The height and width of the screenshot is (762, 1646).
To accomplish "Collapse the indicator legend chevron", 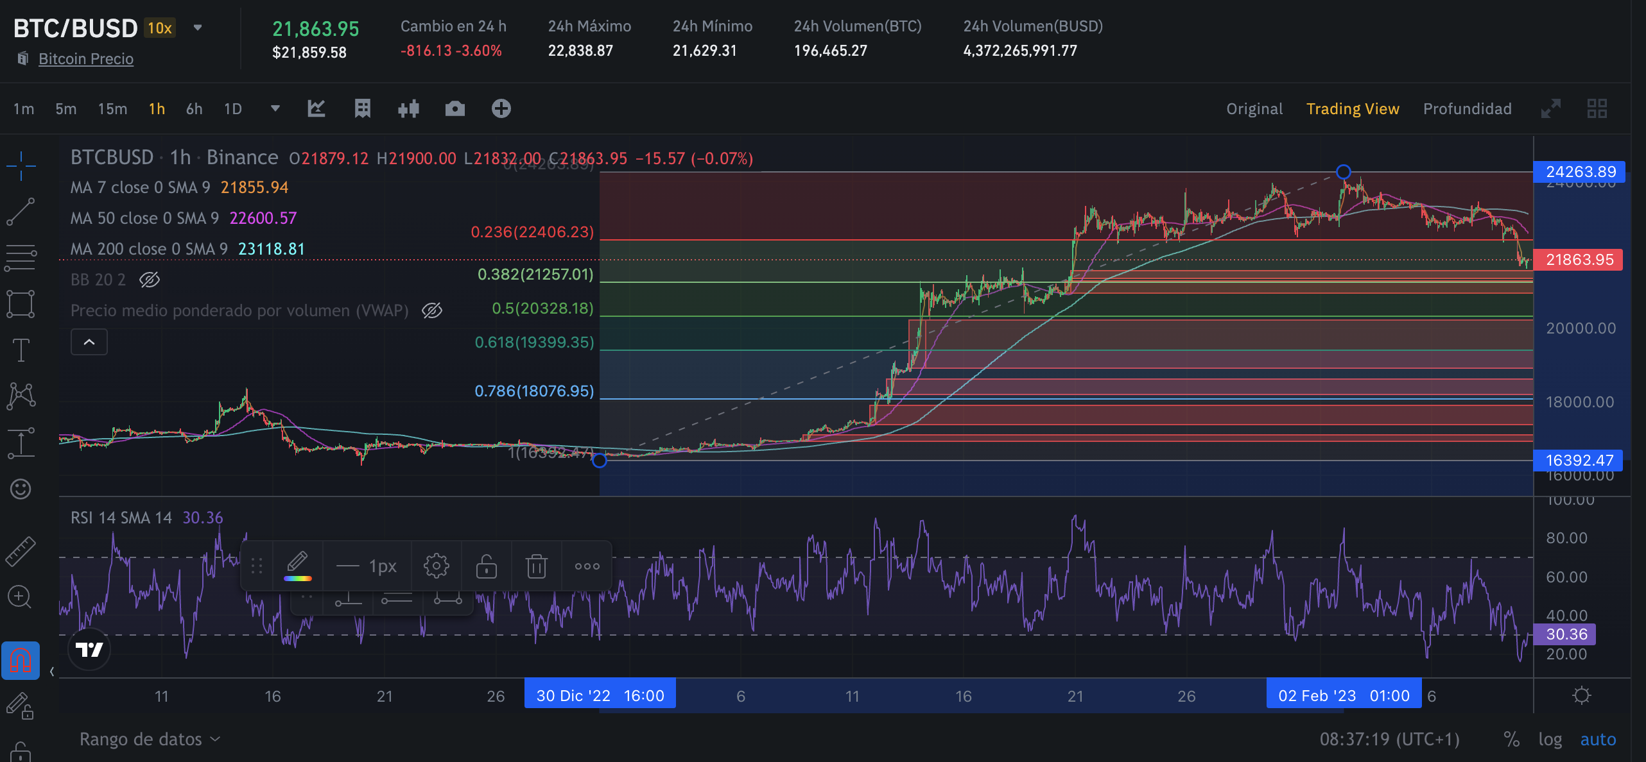I will pyautogui.click(x=89, y=342).
